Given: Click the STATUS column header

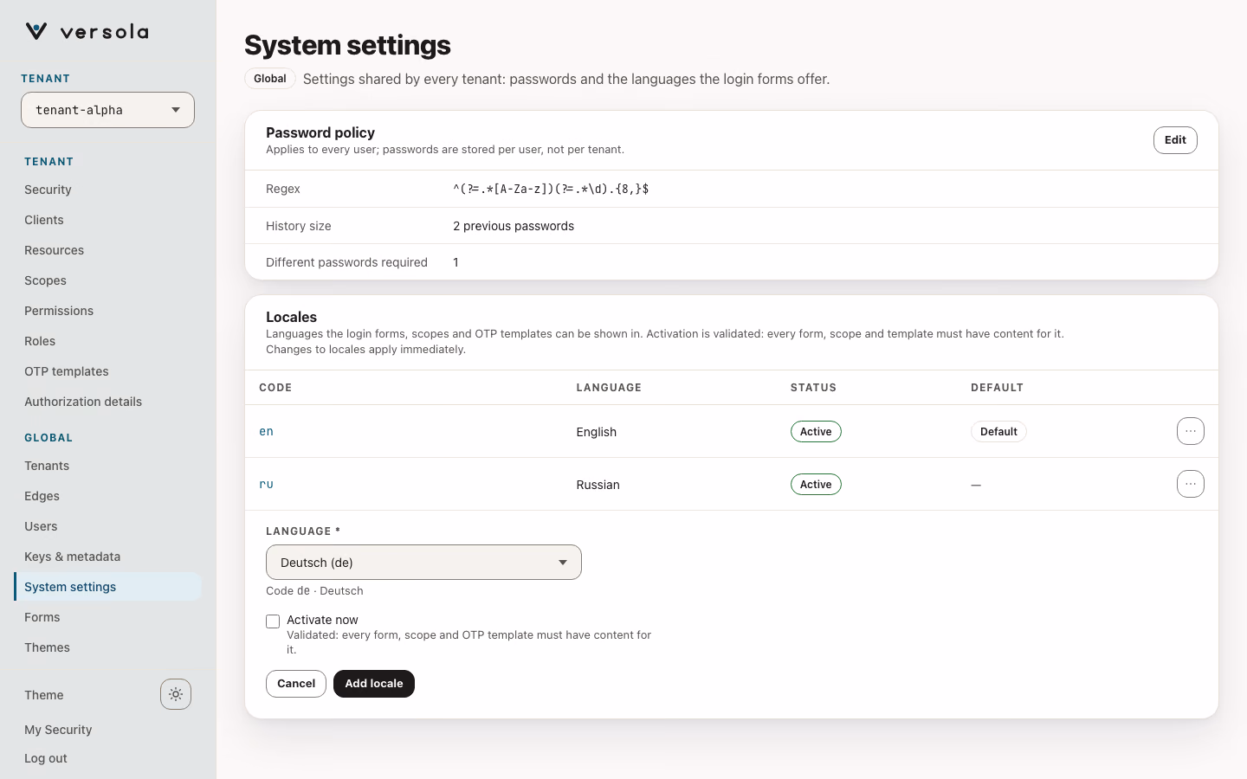Looking at the screenshot, I should [x=813, y=388].
